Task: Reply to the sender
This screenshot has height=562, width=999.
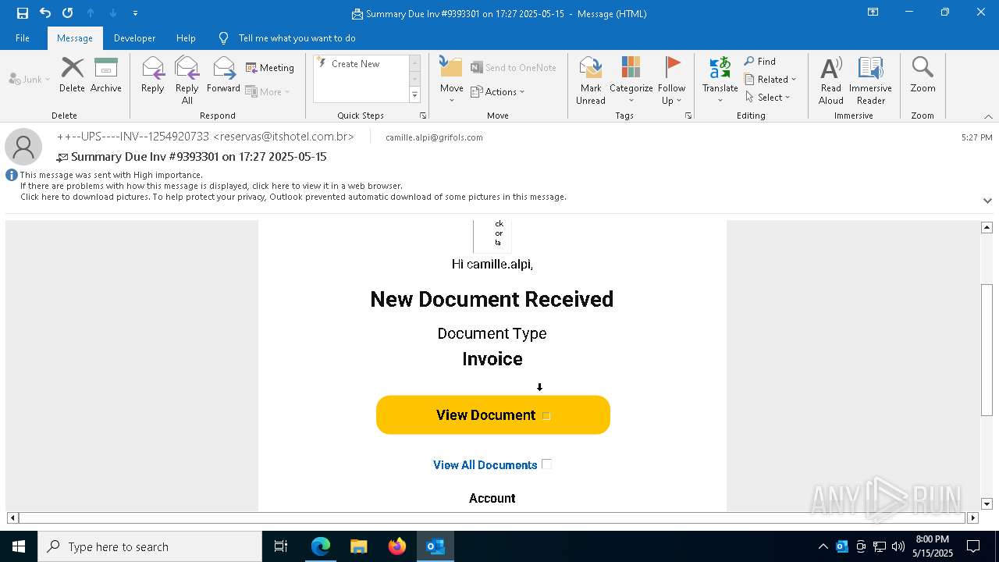Action: tap(153, 76)
